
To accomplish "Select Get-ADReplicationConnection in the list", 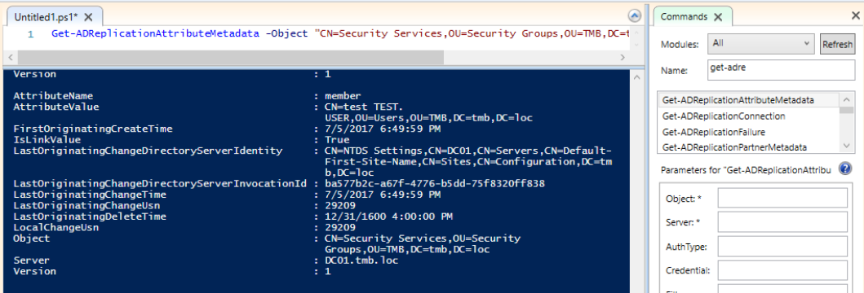I will 747,116.
